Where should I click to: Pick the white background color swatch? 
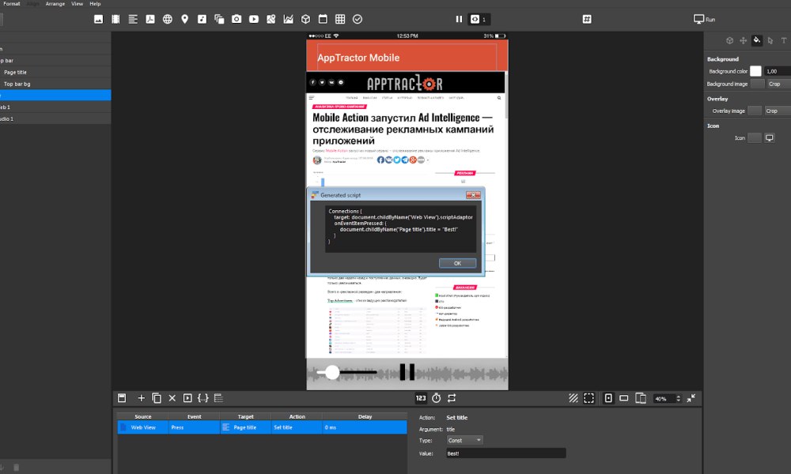tap(755, 71)
